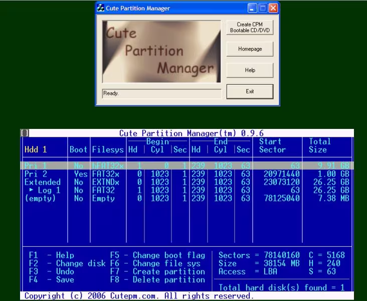This screenshot has width=367, height=301.
Task: Click the bracket box at the console's top-left corner
Action: (x=25, y=133)
